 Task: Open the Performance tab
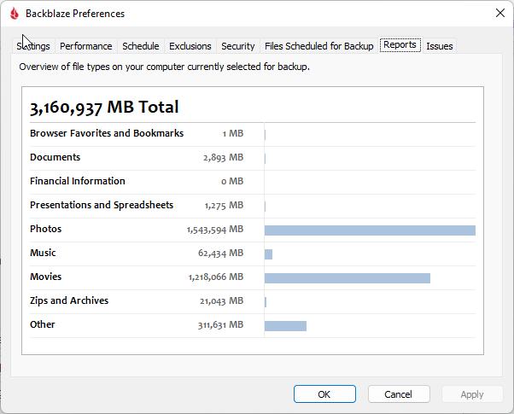pyautogui.click(x=86, y=46)
